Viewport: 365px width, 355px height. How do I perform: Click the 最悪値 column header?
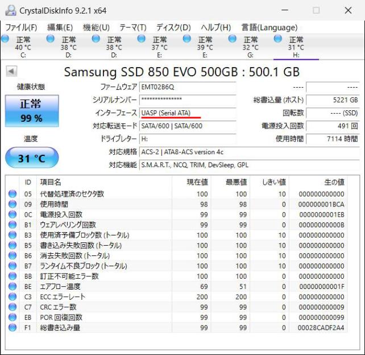pos(230,182)
